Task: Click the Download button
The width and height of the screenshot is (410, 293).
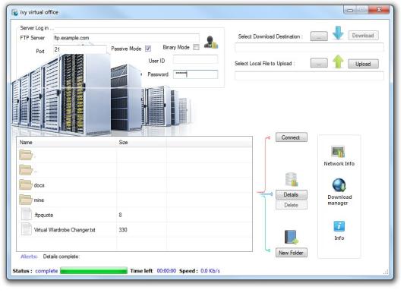Action: pyautogui.click(x=363, y=36)
